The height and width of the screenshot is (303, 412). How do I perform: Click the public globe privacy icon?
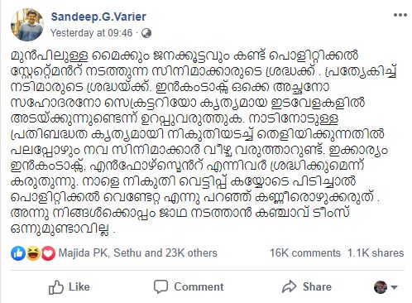(146, 33)
